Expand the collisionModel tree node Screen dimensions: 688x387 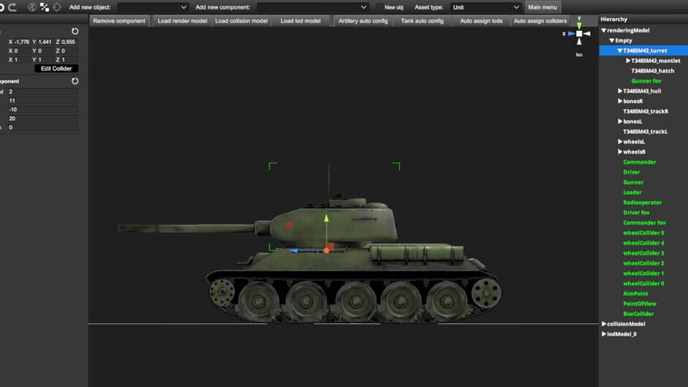604,324
